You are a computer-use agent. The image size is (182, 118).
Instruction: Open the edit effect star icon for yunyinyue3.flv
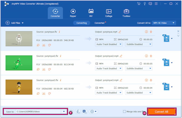click(x=38, y=94)
